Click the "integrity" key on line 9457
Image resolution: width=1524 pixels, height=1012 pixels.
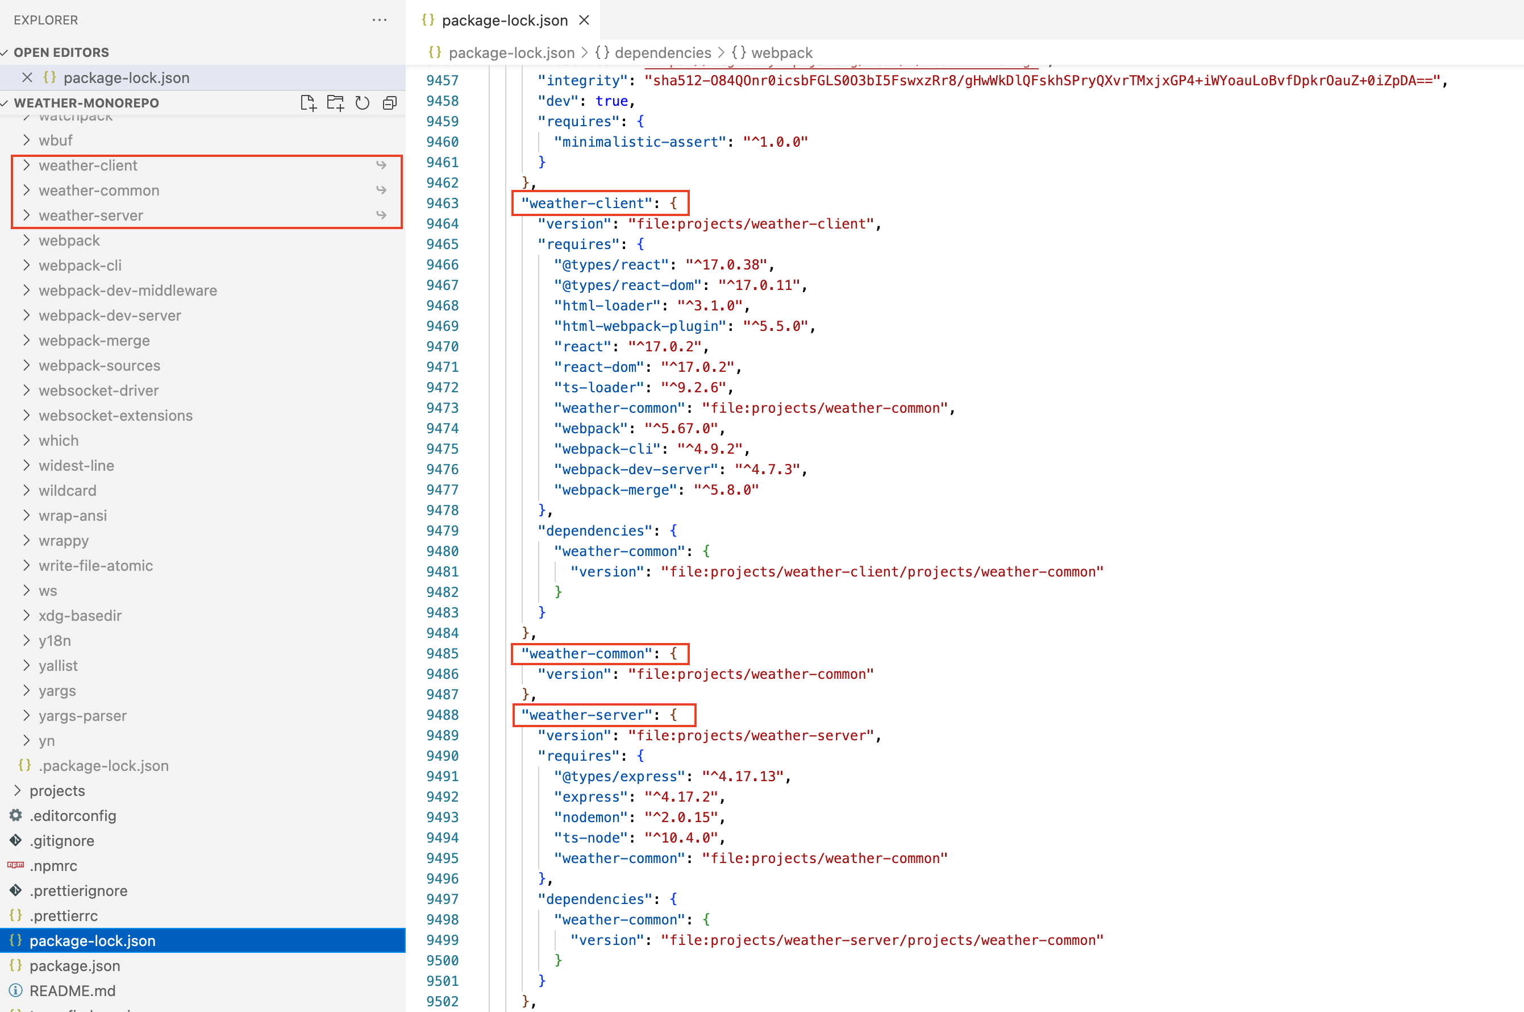click(582, 81)
